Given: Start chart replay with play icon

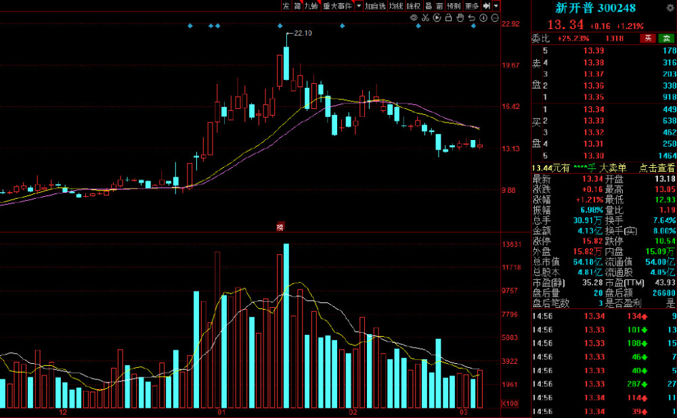Looking at the screenshot, I should click(437, 18).
